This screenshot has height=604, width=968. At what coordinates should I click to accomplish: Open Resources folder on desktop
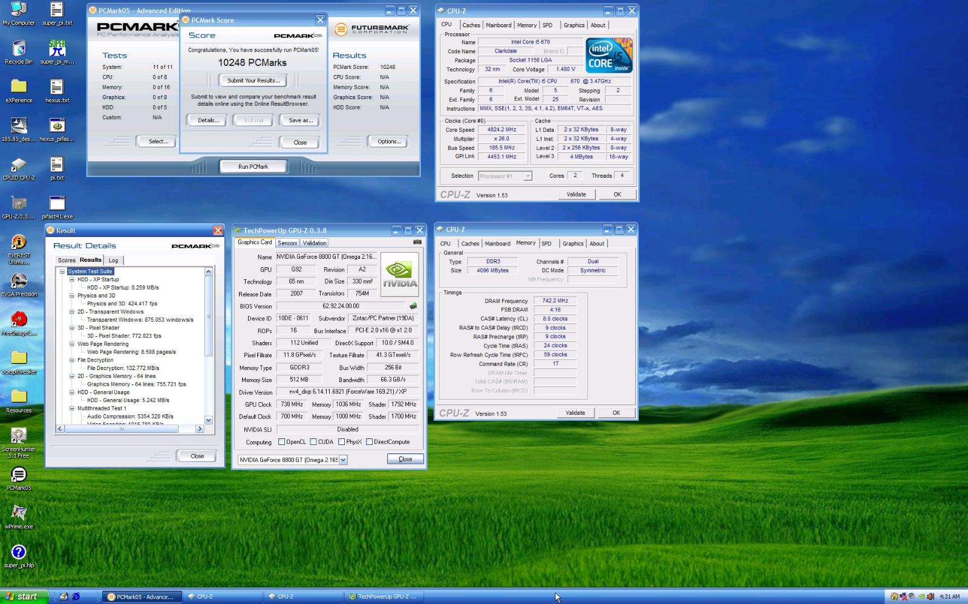click(19, 401)
